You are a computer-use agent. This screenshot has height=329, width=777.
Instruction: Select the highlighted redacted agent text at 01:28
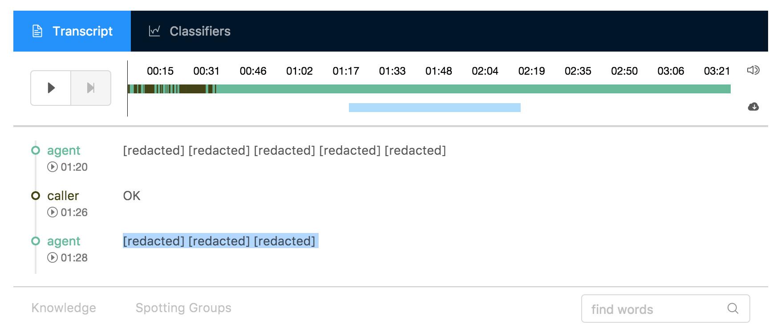click(220, 241)
